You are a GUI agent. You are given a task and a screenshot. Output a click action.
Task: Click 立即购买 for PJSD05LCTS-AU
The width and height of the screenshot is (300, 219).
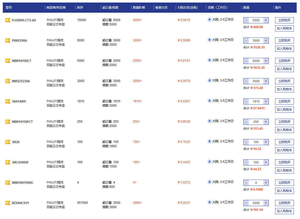coord(284,20)
